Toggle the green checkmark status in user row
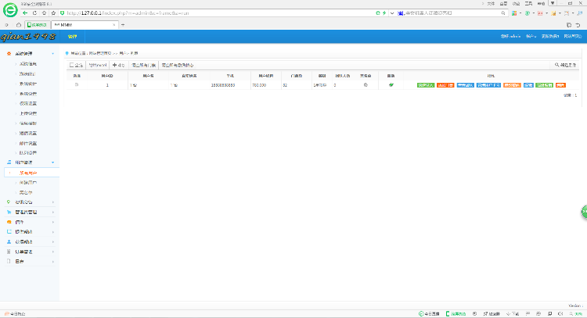The height and width of the screenshot is (318, 587). (391, 85)
